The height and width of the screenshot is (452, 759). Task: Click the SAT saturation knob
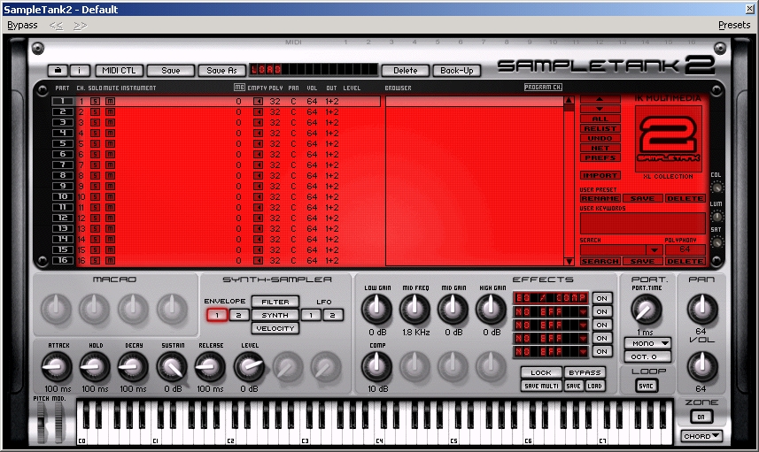coord(716,241)
